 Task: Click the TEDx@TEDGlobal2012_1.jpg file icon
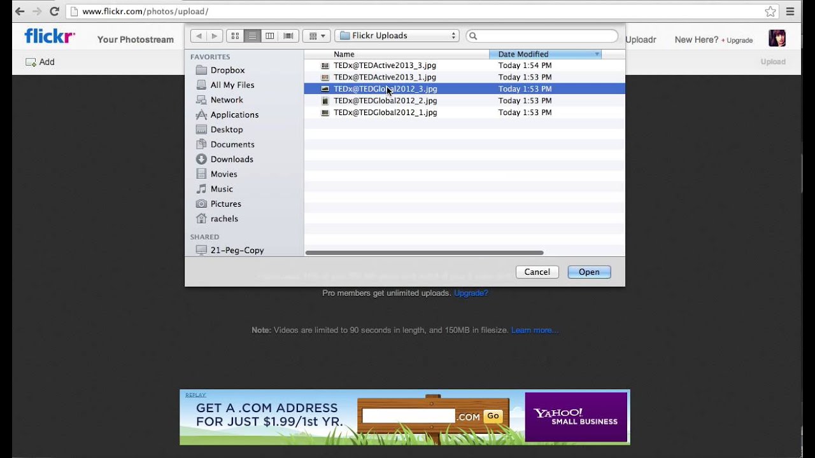[x=325, y=113]
